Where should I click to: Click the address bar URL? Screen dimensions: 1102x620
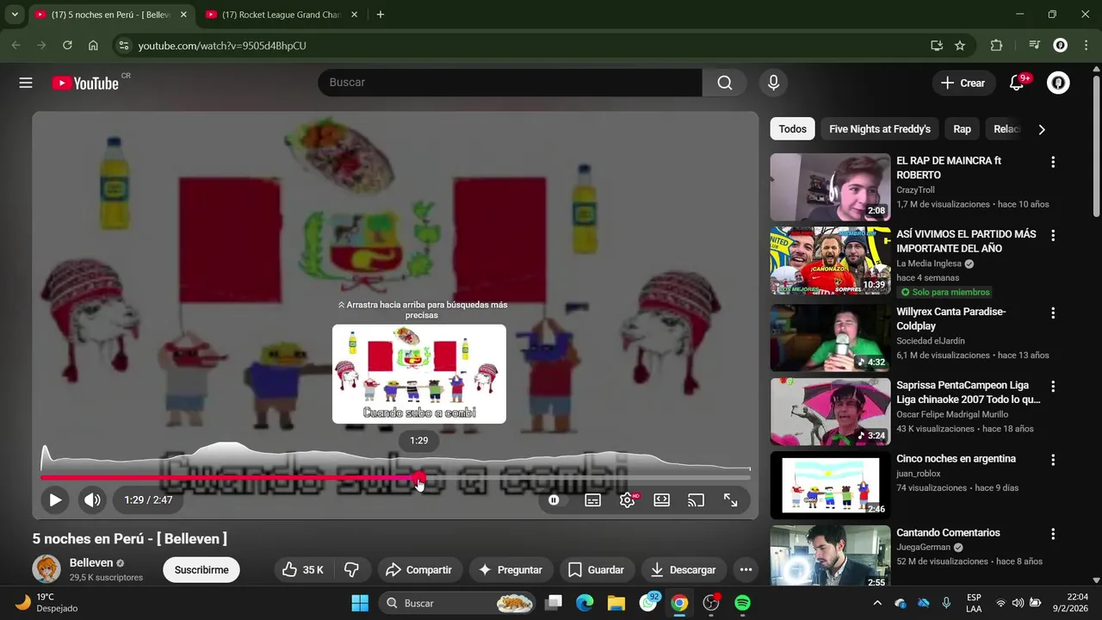pos(222,46)
